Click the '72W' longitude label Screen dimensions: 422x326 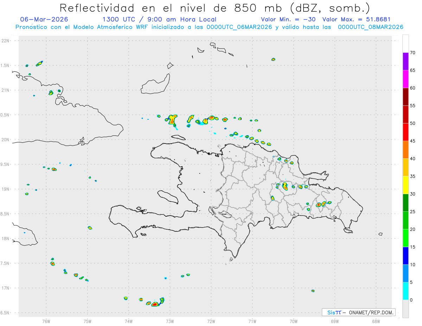[211, 321]
